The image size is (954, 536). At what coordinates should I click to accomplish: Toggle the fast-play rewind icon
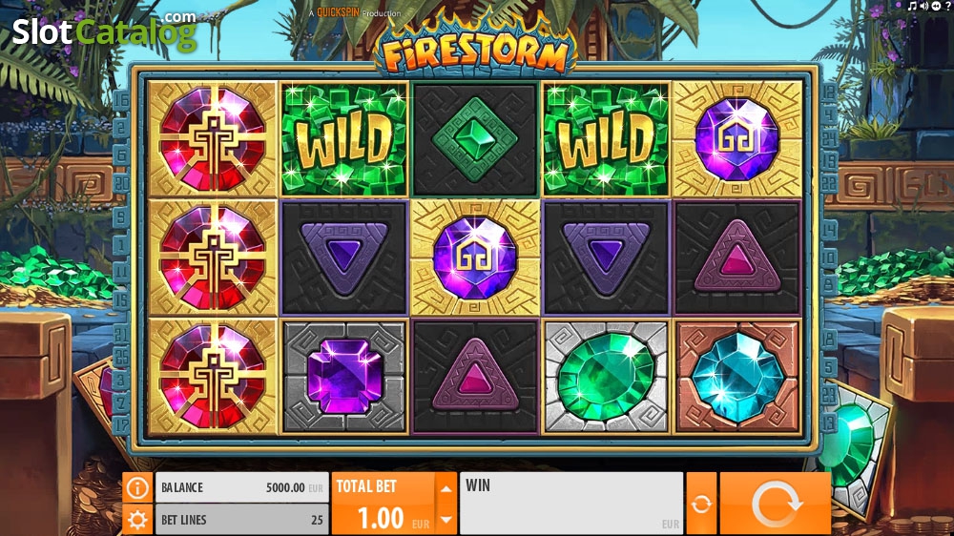click(x=937, y=6)
